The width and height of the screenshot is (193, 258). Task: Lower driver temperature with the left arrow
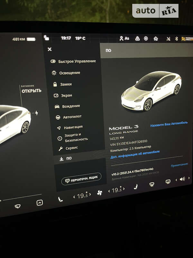pyautogui.click(x=74, y=196)
